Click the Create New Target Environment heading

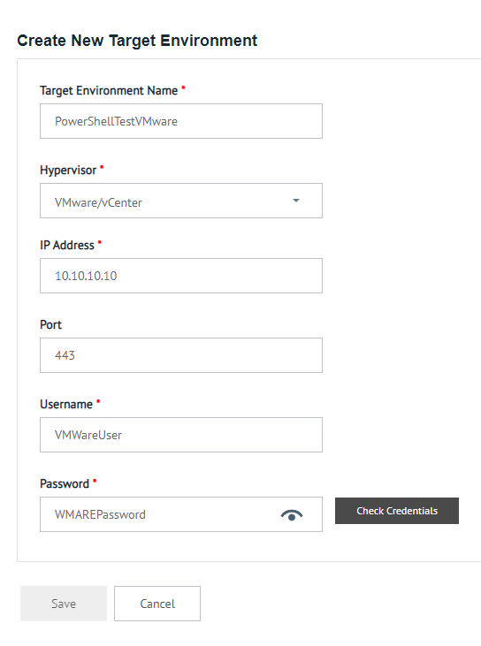coord(137,41)
